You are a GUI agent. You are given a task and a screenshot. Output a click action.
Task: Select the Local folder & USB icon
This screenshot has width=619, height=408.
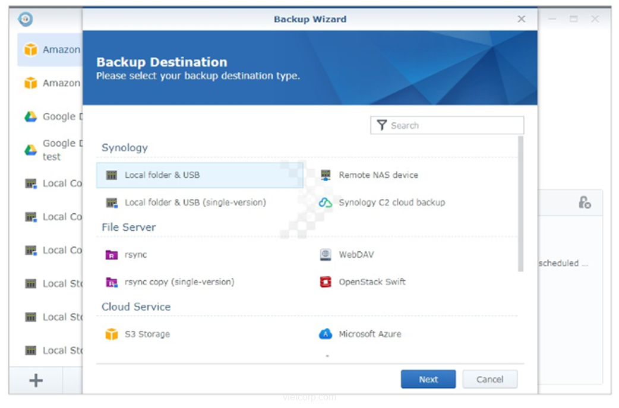112,175
